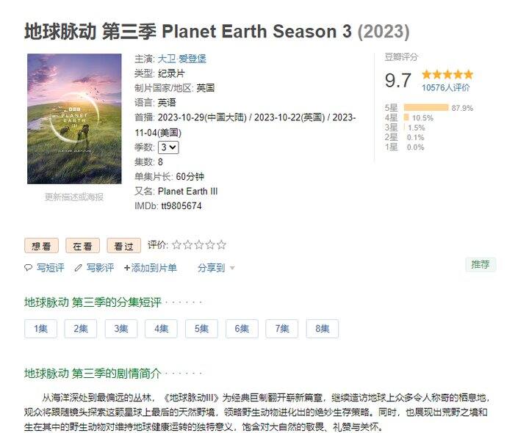Open the 1集 episode reviews
Viewport: 529px width, 433px height.
41,329
